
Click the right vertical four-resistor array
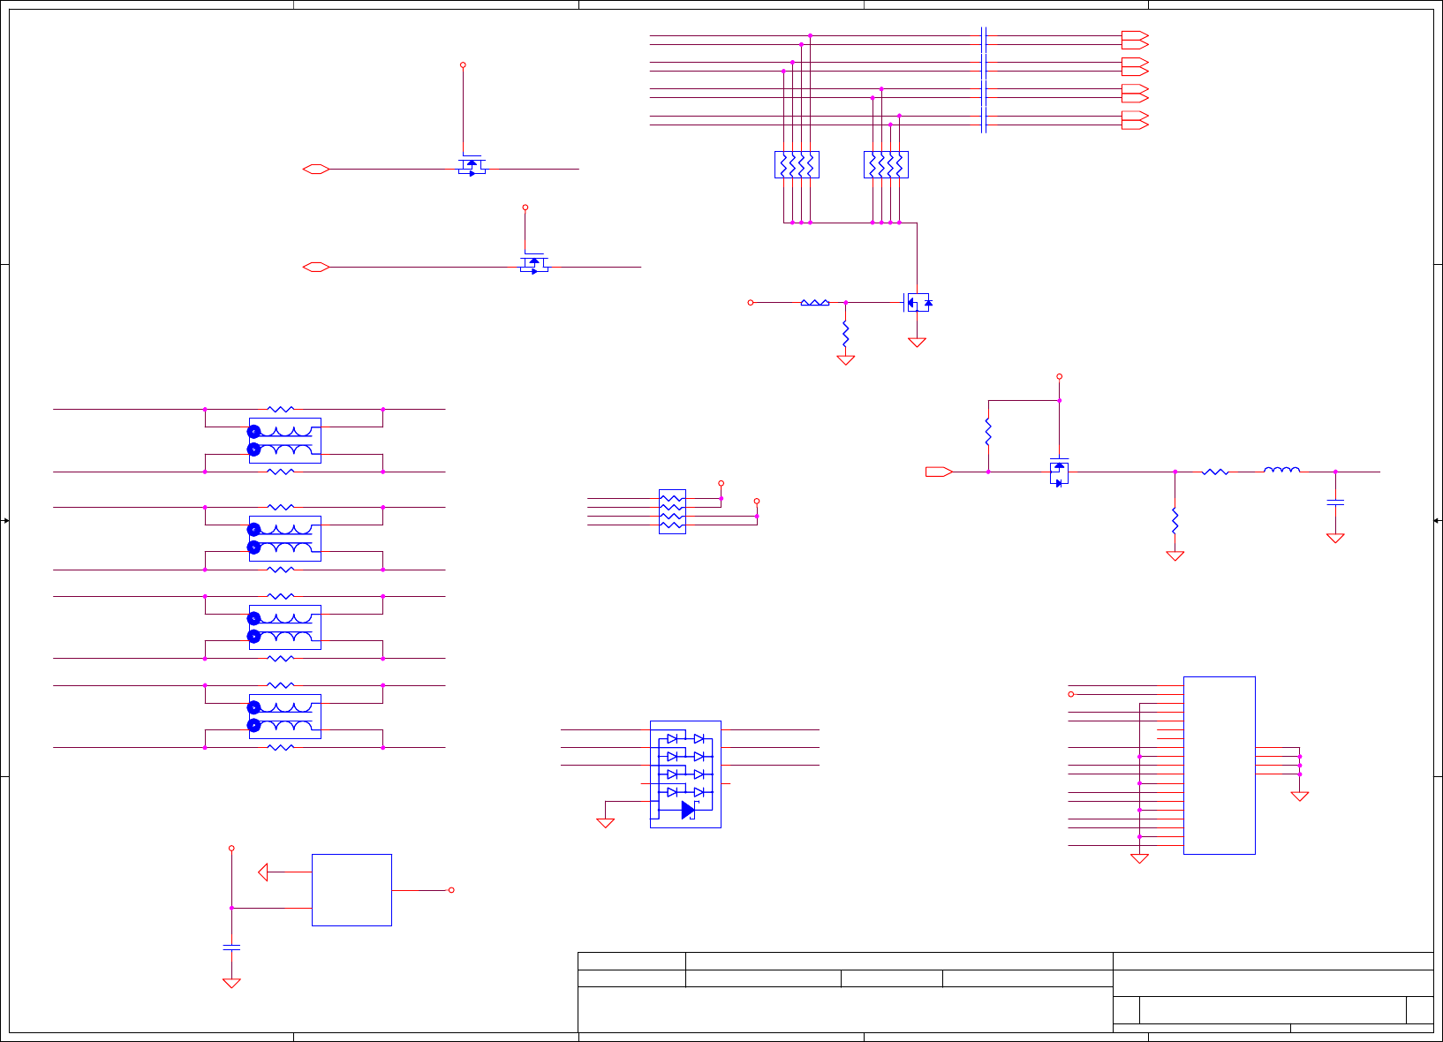pyautogui.click(x=886, y=165)
